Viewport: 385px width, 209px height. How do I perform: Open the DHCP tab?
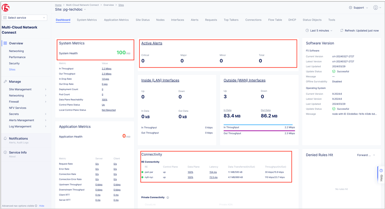[x=292, y=20]
